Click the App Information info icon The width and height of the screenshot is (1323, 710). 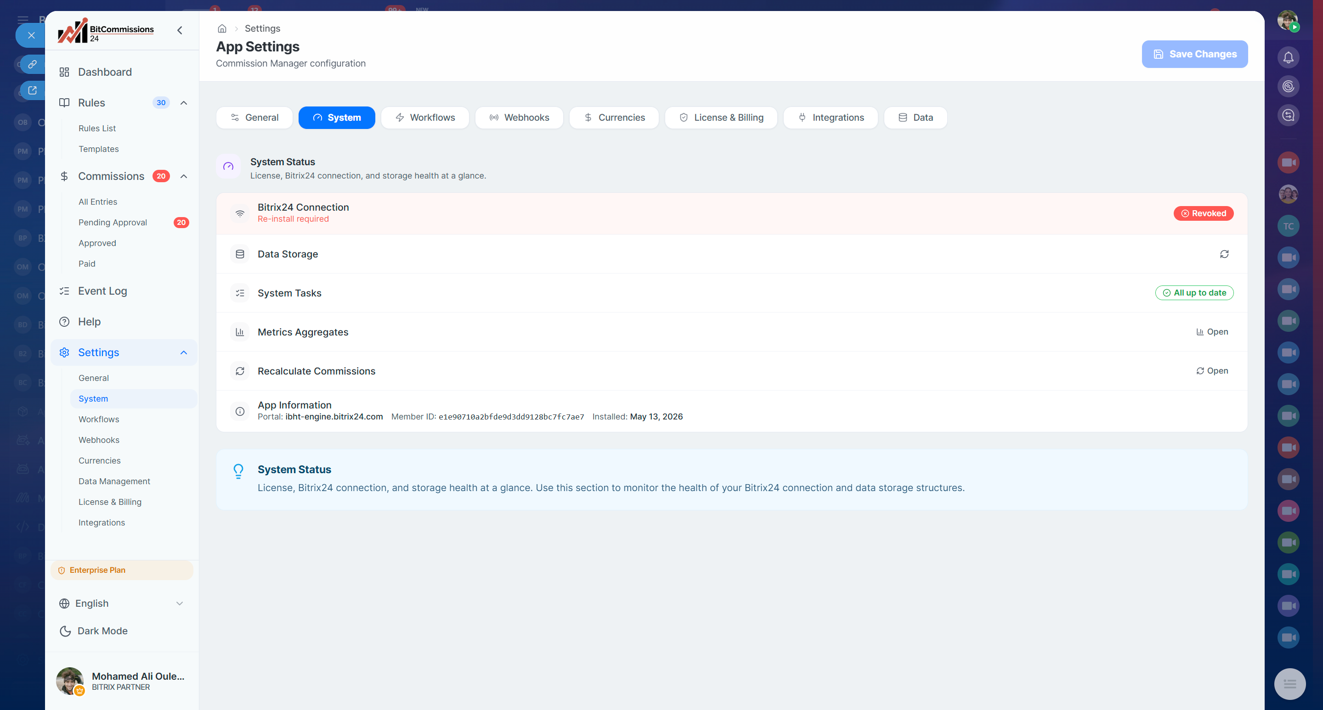pos(240,411)
